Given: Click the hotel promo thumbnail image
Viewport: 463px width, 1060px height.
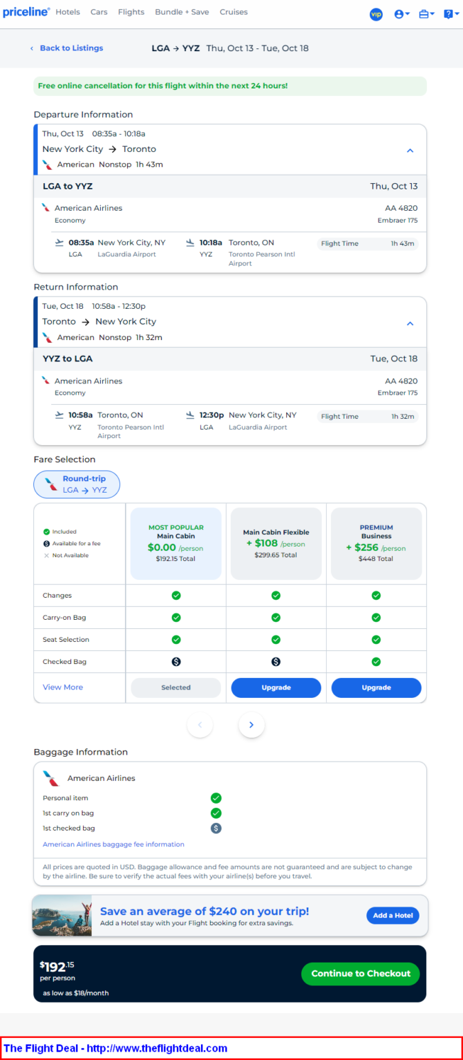Looking at the screenshot, I should 62,916.
